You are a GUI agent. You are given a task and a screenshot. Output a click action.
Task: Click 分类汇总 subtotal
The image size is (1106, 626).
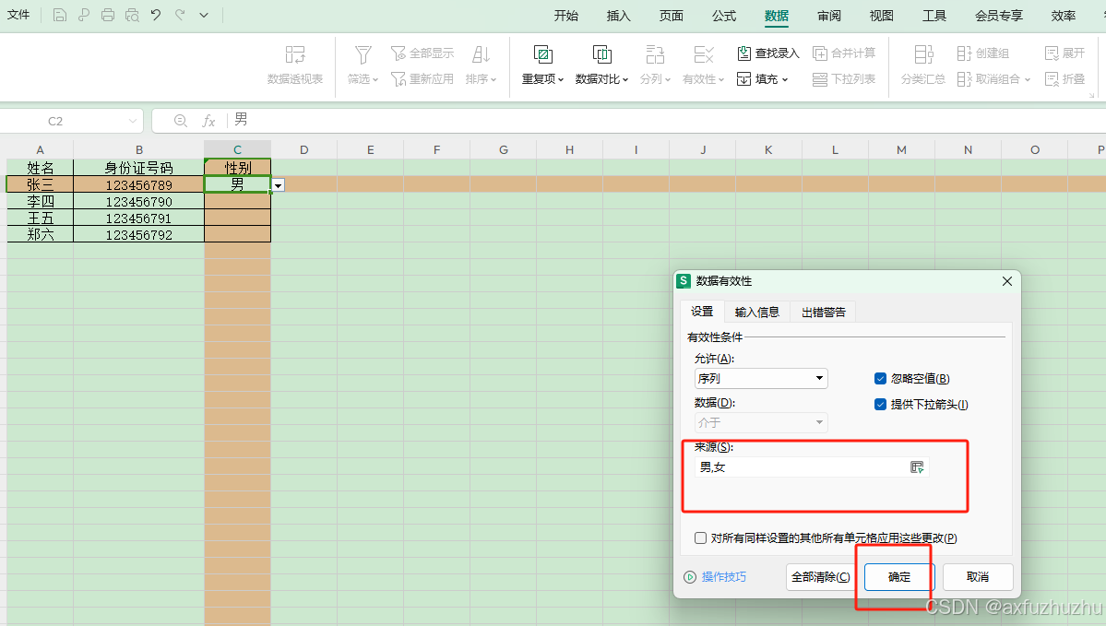click(x=922, y=65)
